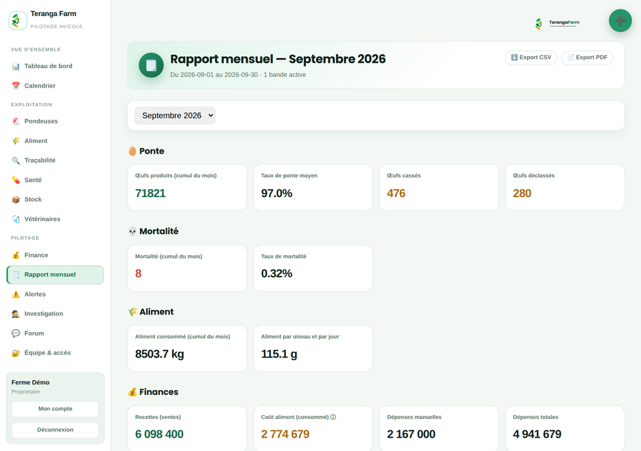Click the Équipe & accès lock icon
Viewport: 641px width, 451px height.
15,353
